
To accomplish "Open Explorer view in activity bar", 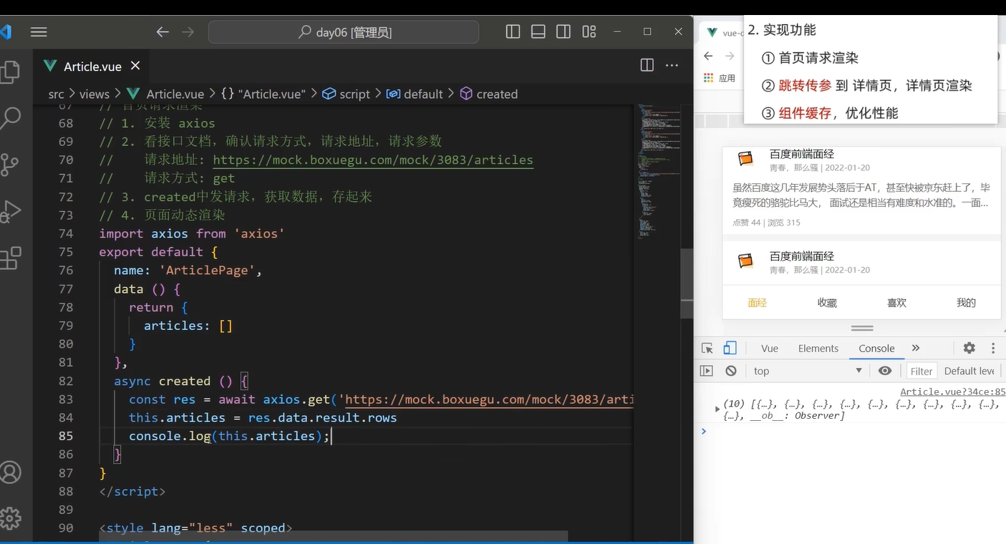I will click(10, 72).
